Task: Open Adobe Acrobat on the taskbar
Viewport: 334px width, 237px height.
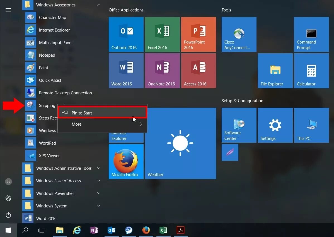Action: (x=180, y=230)
